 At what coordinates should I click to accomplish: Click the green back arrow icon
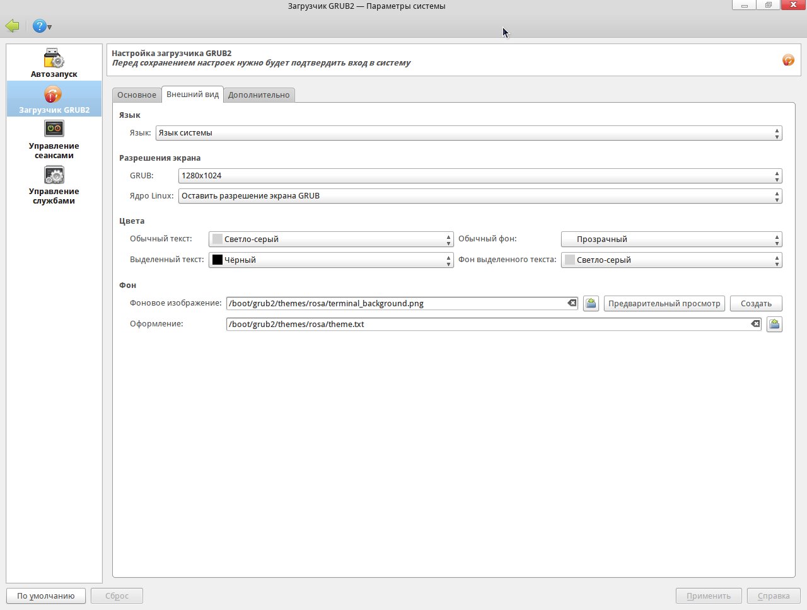[13, 26]
